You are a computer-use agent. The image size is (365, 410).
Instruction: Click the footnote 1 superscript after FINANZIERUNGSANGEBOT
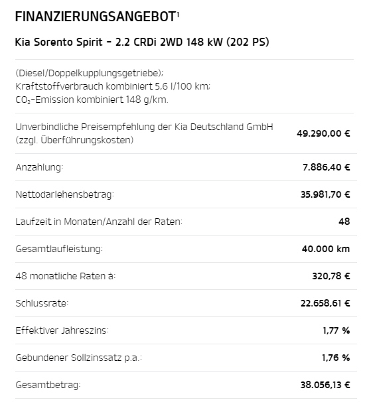pos(178,14)
